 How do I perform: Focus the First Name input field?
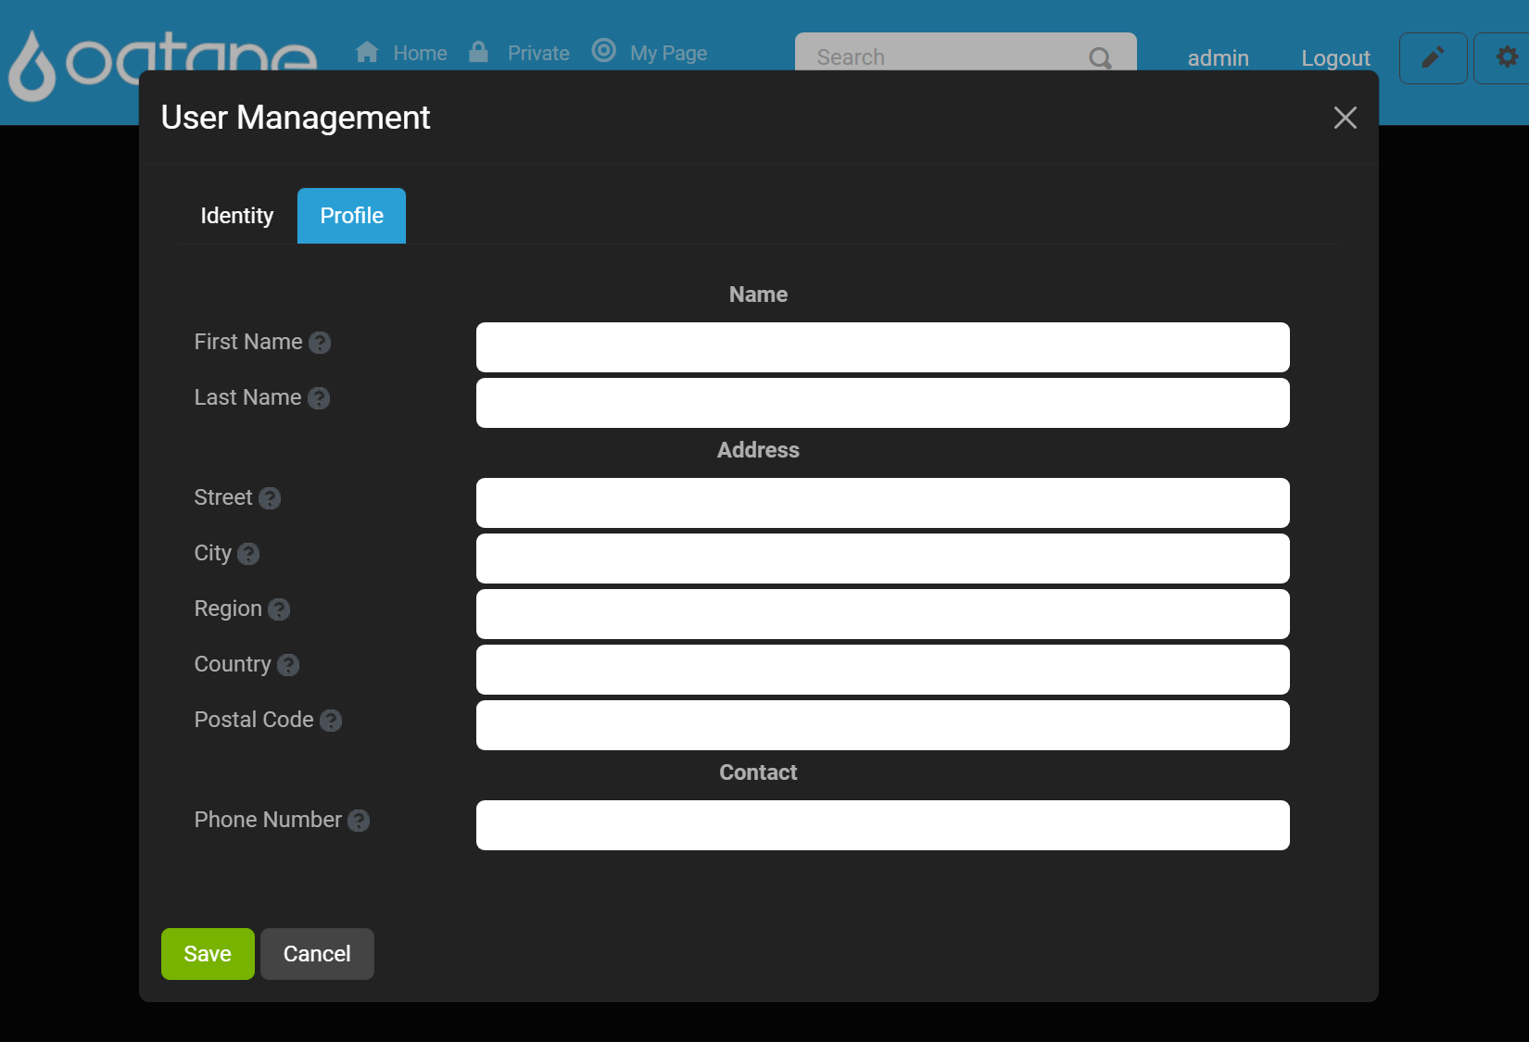point(883,347)
